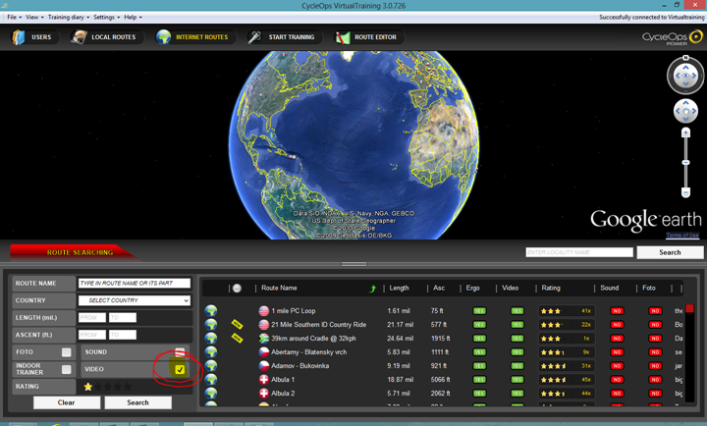Click the Google Earth look-around compass control
Viewport: 707px width, 426px height.
tap(685, 76)
